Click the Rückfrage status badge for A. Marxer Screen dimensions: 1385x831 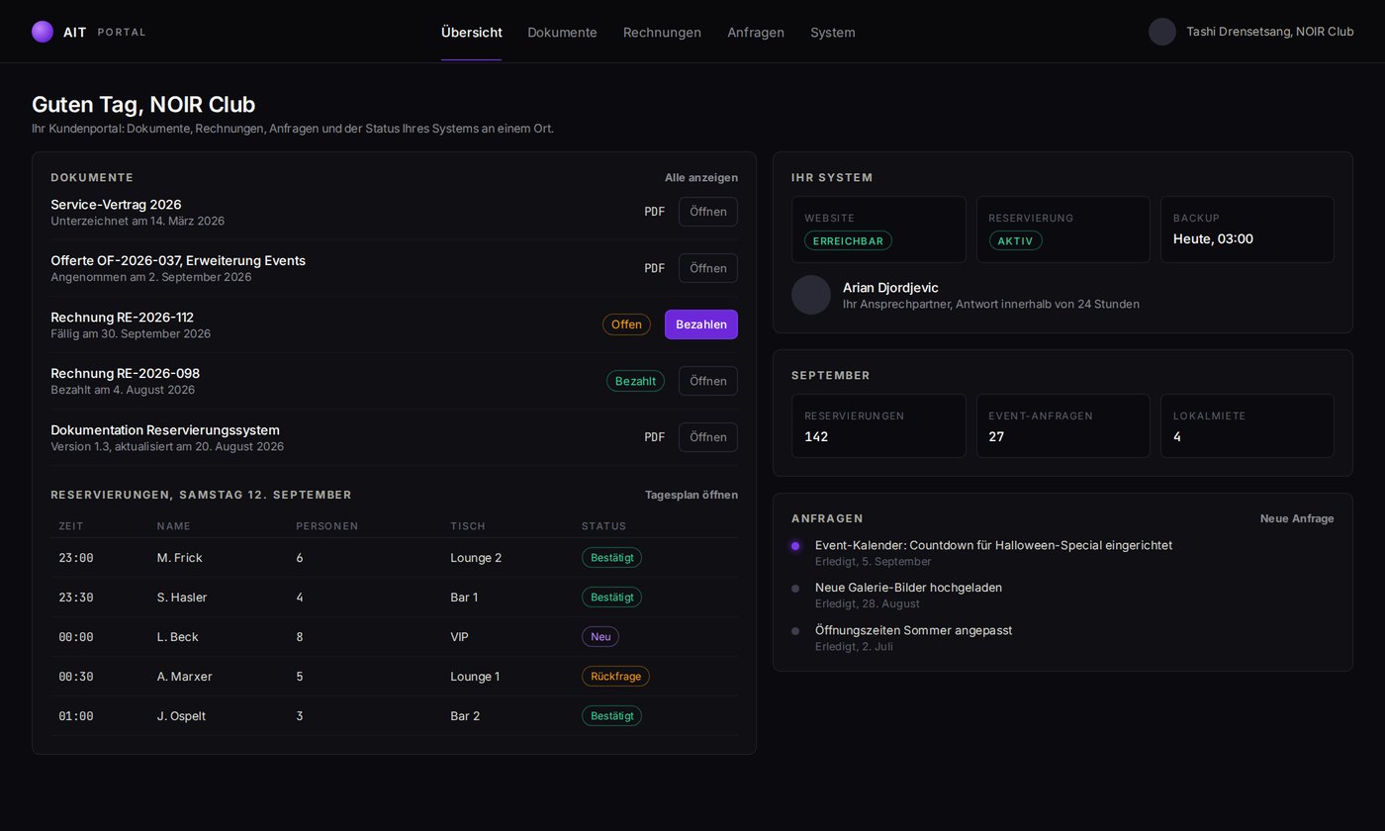coord(615,677)
